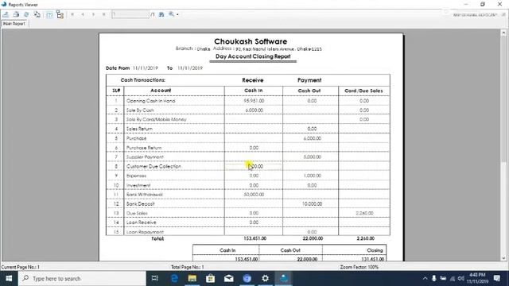This screenshot has height=286, width=509.
Task: Click the "Bank Deposit" row label
Action: [140, 204]
